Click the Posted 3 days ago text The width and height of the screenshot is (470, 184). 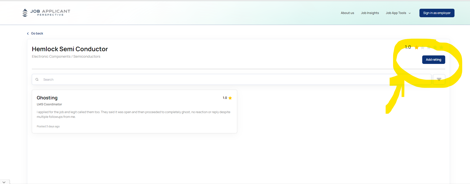click(48, 126)
